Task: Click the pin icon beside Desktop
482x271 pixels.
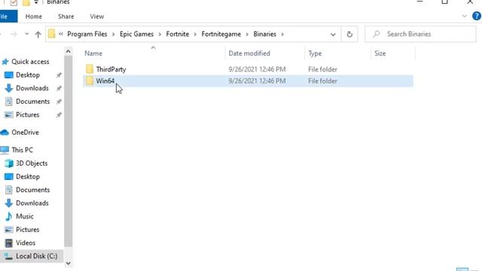Action: point(59,75)
